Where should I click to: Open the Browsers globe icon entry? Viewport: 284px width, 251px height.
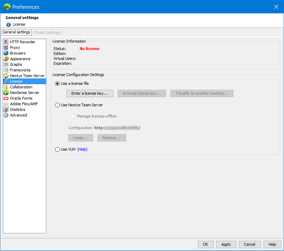pos(6,53)
